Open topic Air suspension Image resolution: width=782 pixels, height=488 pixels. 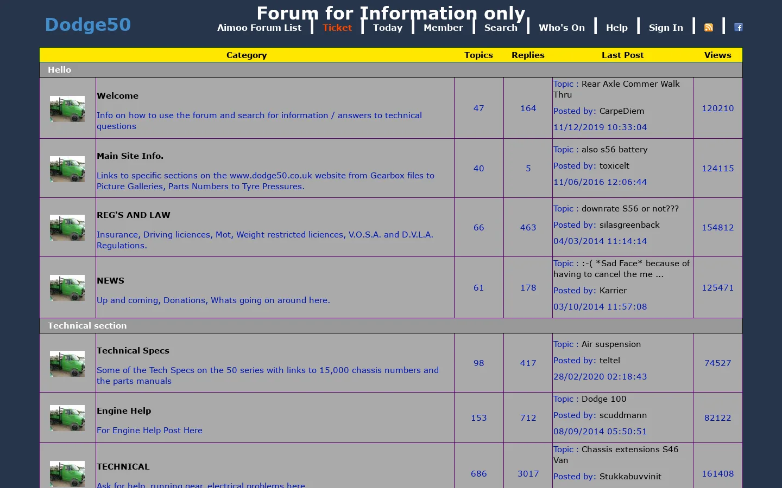coord(611,344)
